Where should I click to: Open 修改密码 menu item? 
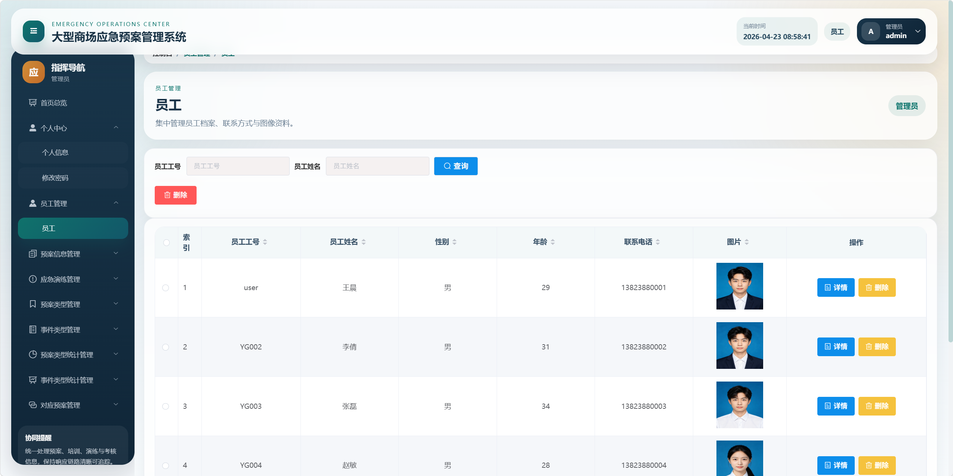tap(55, 178)
